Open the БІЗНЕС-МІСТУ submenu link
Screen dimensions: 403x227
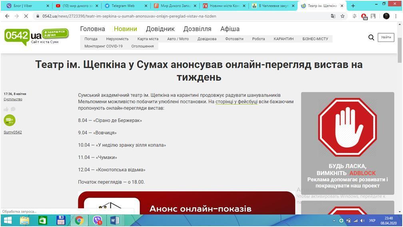click(x=315, y=39)
